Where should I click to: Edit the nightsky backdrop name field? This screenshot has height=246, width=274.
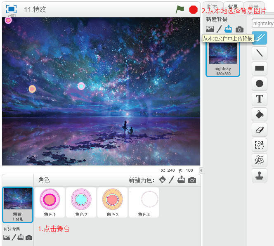[x=263, y=23]
